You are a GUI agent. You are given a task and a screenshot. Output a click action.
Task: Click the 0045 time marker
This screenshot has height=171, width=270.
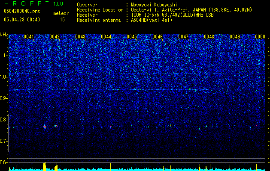tap(132, 37)
